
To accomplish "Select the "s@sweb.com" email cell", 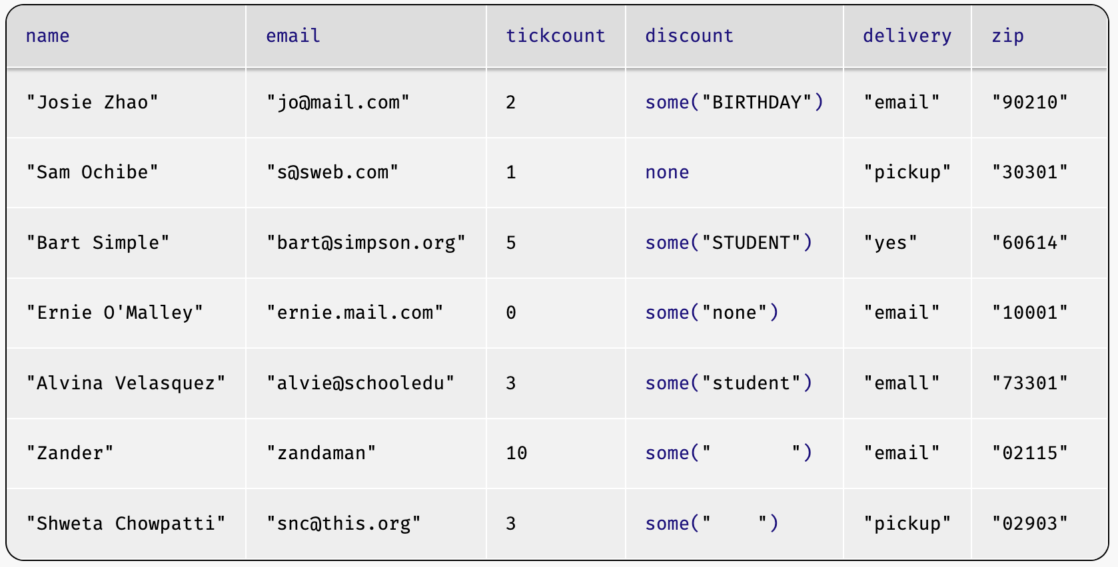I will pos(332,172).
